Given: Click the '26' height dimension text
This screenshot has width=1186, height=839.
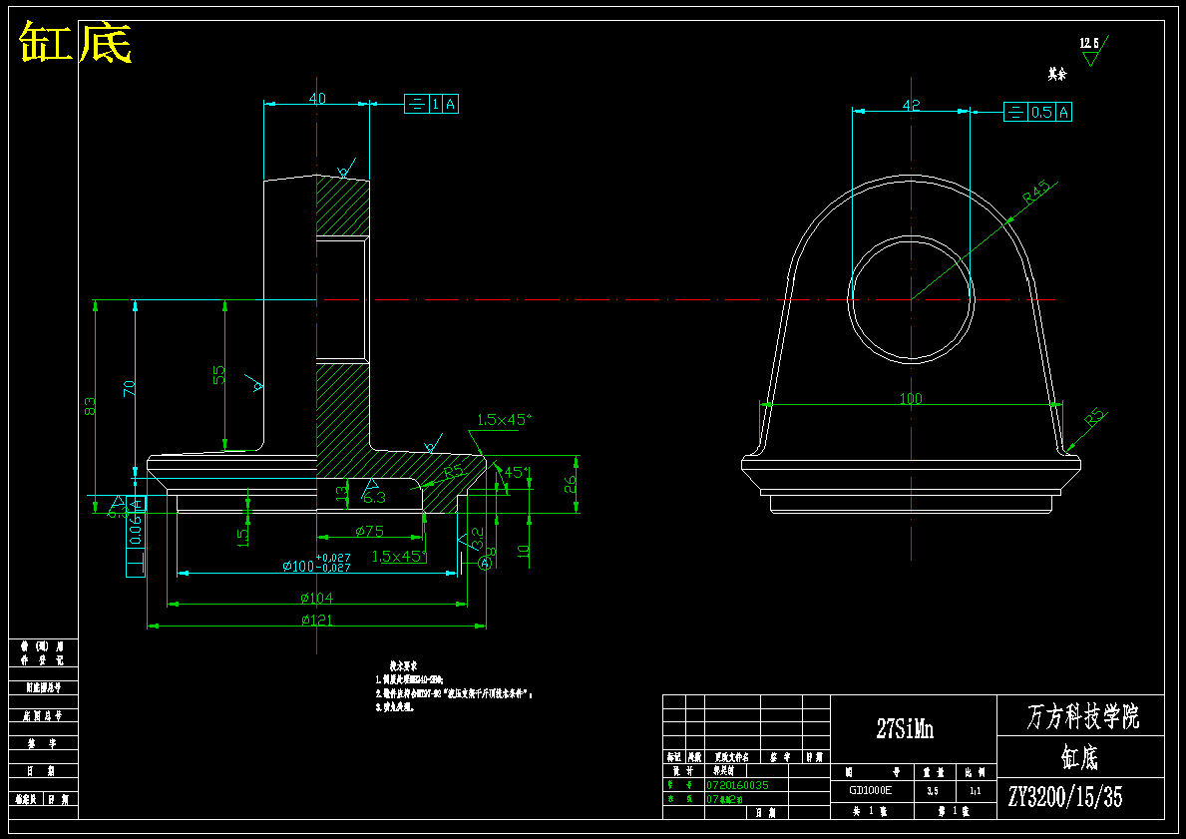Looking at the screenshot, I should pos(571,484).
